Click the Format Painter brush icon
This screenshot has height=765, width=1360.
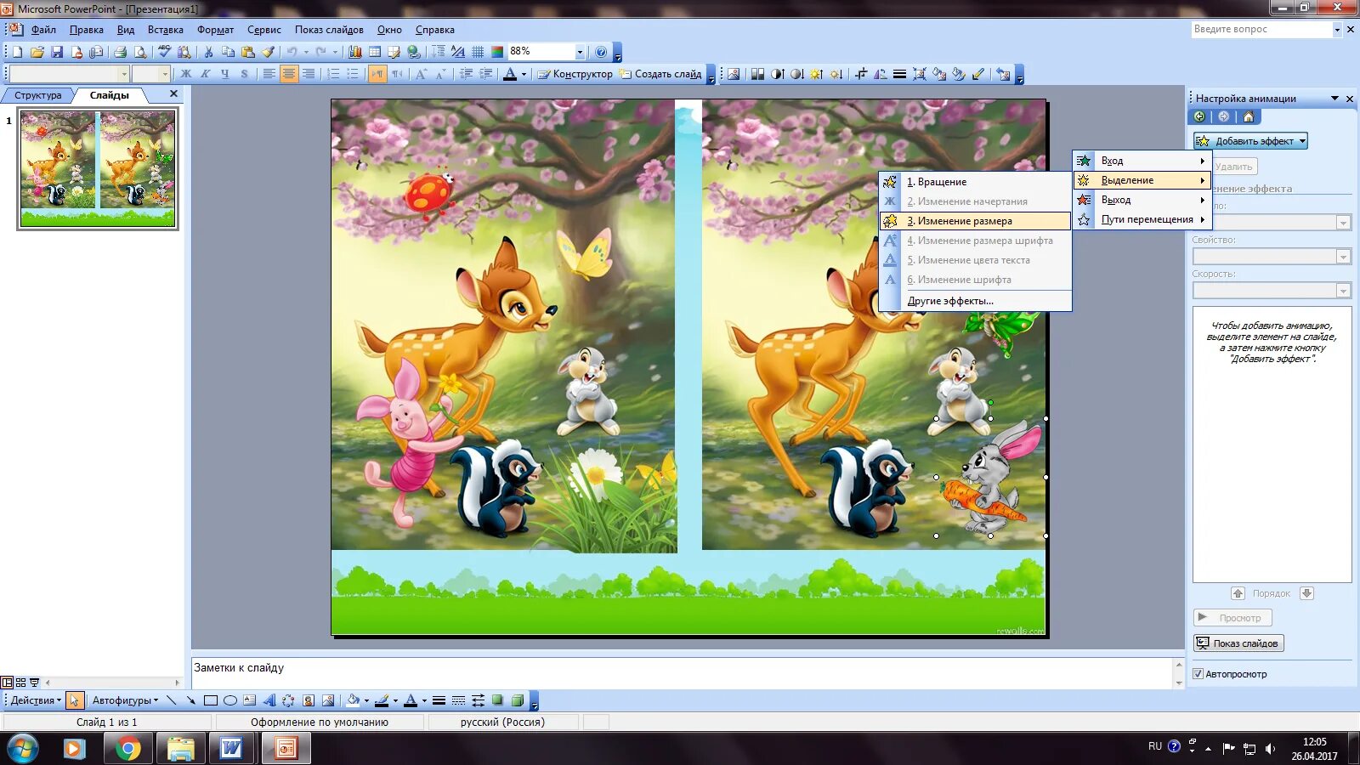[x=268, y=52]
